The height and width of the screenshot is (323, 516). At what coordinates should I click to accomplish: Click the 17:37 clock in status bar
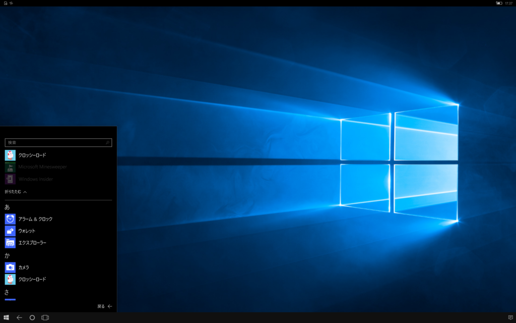[x=509, y=4]
